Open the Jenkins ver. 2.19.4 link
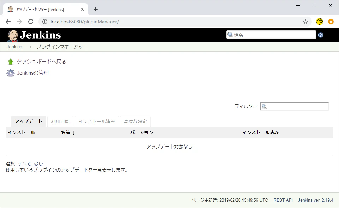The image size is (339, 208). tap(316, 200)
